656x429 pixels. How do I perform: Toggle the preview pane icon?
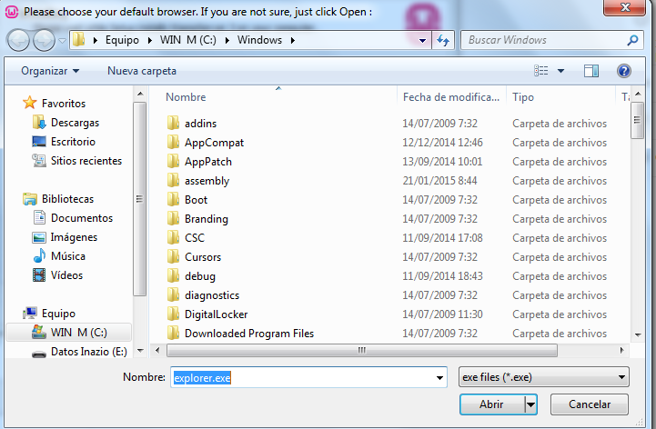(x=591, y=71)
